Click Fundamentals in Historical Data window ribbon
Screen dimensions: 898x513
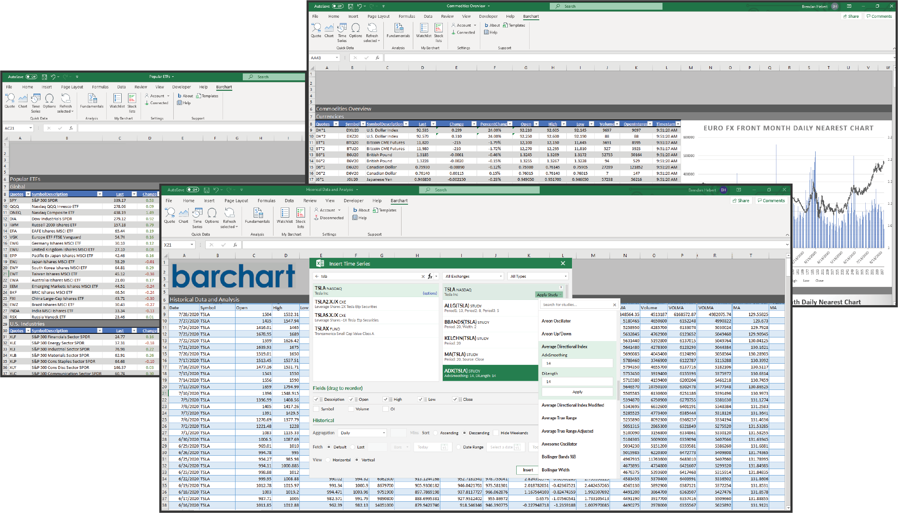click(257, 216)
